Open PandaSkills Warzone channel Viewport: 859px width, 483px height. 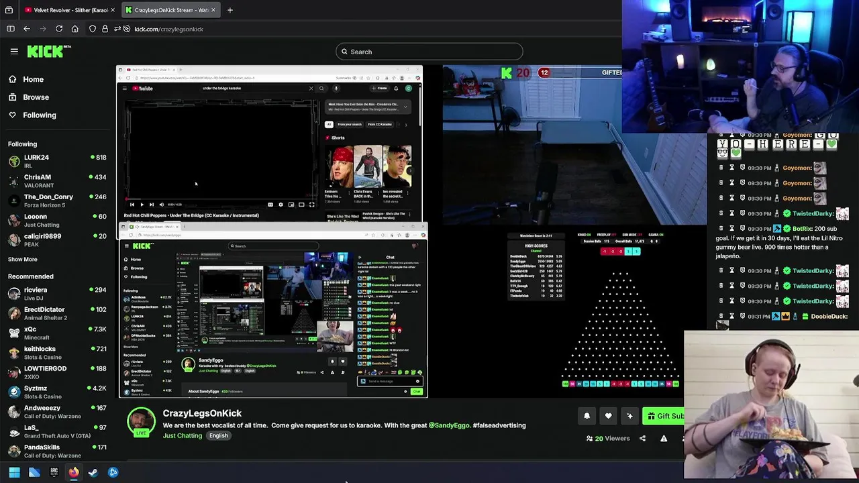[x=57, y=451]
